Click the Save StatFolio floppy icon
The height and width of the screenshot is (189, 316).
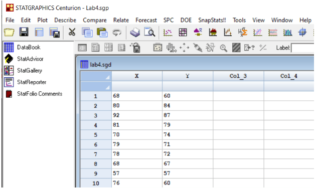tap(24, 32)
